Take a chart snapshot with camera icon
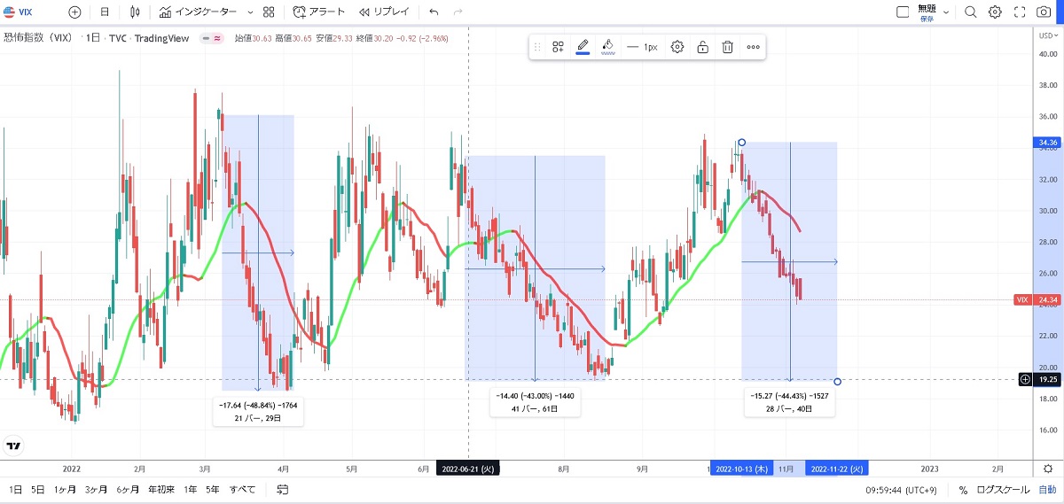The width and height of the screenshot is (1064, 504). [x=1044, y=12]
